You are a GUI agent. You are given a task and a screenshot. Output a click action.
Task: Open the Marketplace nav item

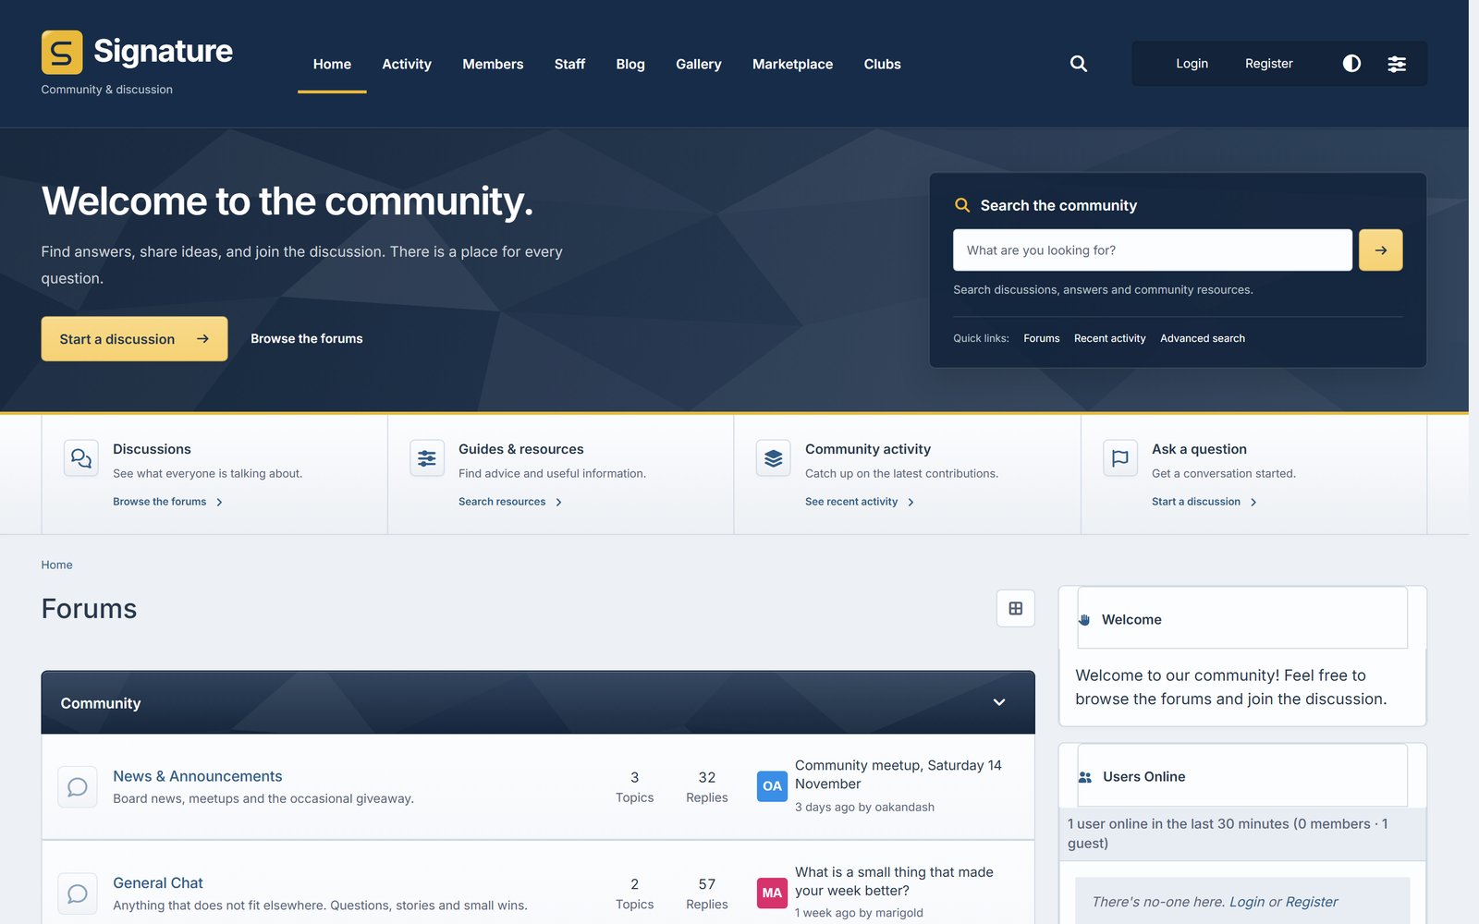(x=792, y=64)
